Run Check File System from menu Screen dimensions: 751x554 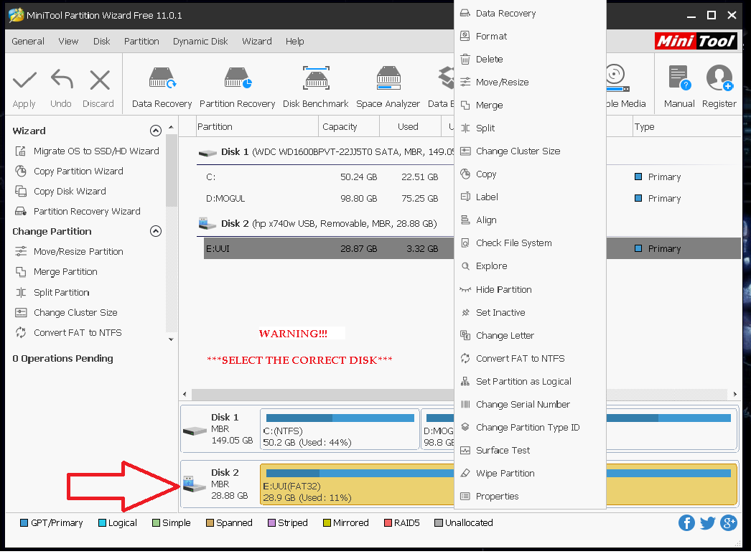pos(530,243)
